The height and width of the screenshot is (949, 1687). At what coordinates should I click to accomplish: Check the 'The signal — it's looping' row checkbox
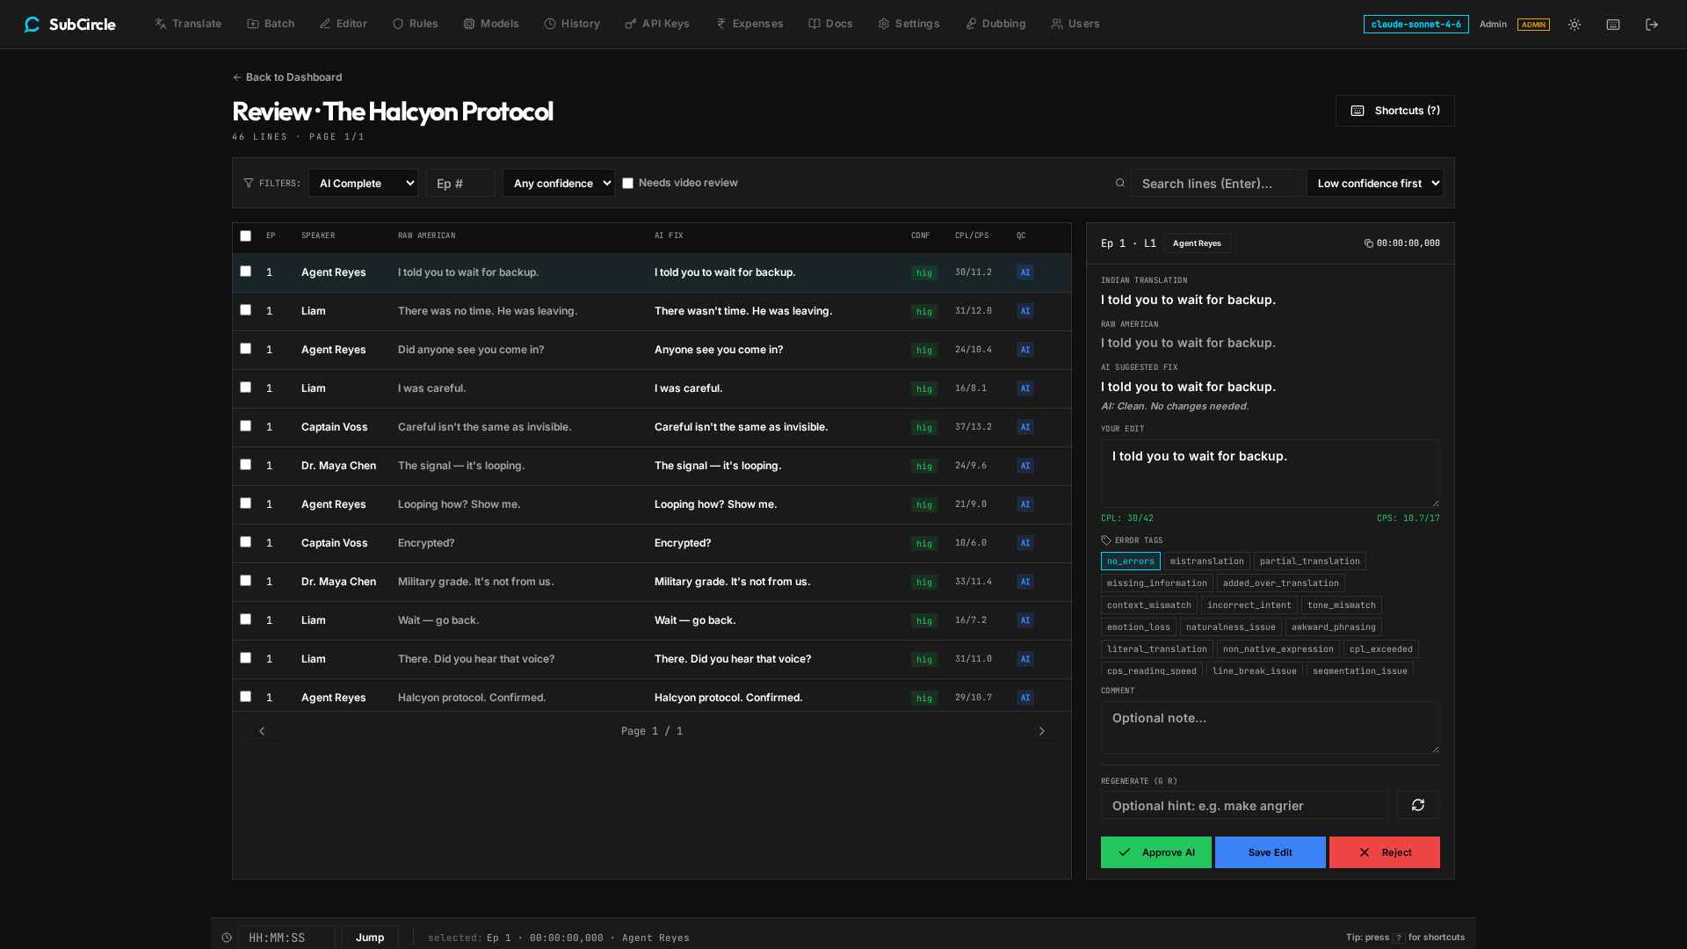pyautogui.click(x=245, y=465)
